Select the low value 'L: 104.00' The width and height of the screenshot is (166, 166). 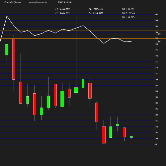pyautogui.click(x=96, y=13)
